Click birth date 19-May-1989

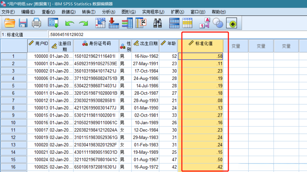point(145,152)
